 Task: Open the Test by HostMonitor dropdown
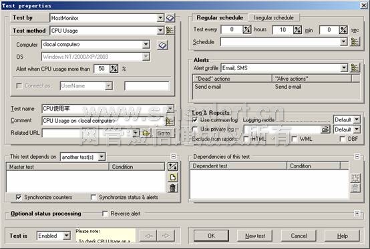point(160,18)
